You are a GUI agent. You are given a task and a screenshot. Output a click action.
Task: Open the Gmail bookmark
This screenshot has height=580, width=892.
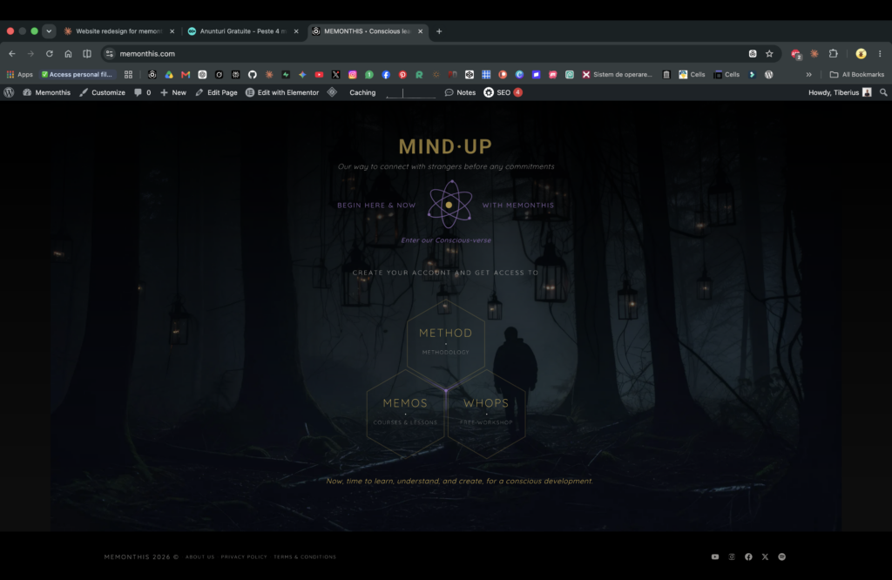coord(186,75)
